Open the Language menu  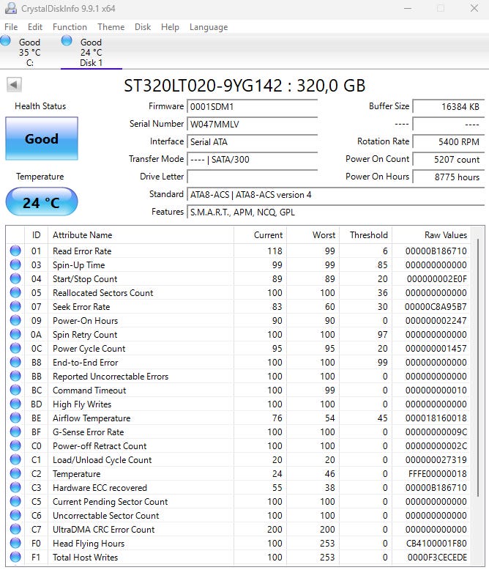tap(209, 27)
